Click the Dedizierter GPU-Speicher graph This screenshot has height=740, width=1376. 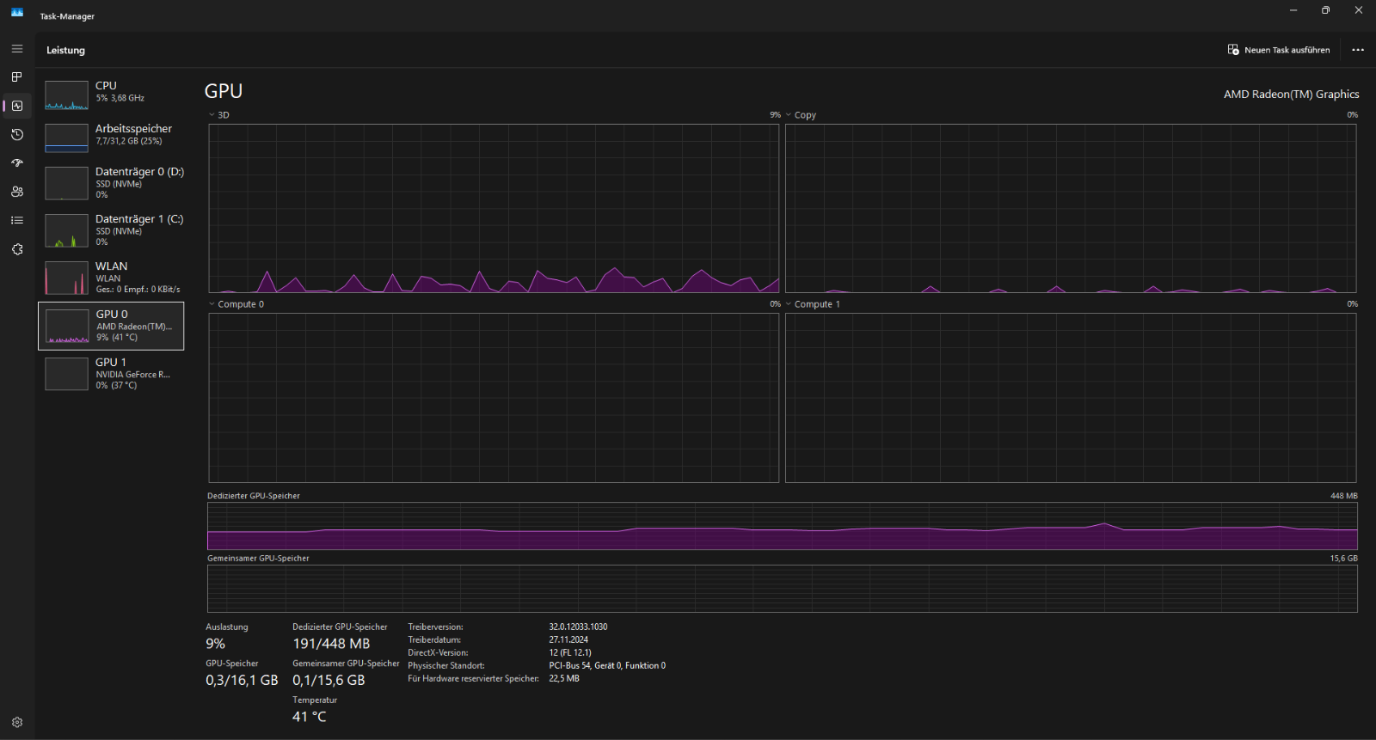783,526
